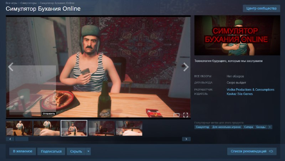The image size is (285, 161).
Task: Click the Отправить label in the screenshot
Action: 49,114
